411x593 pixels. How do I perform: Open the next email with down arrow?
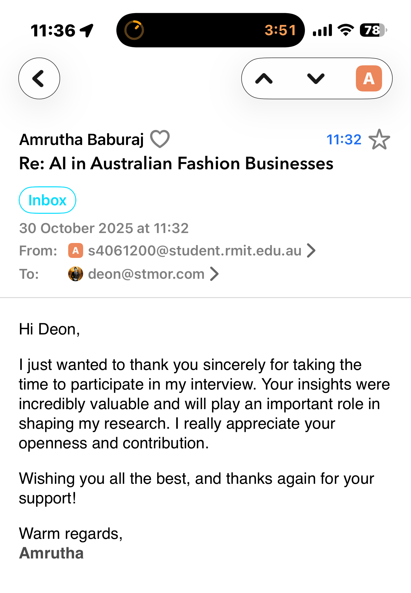coord(316,78)
